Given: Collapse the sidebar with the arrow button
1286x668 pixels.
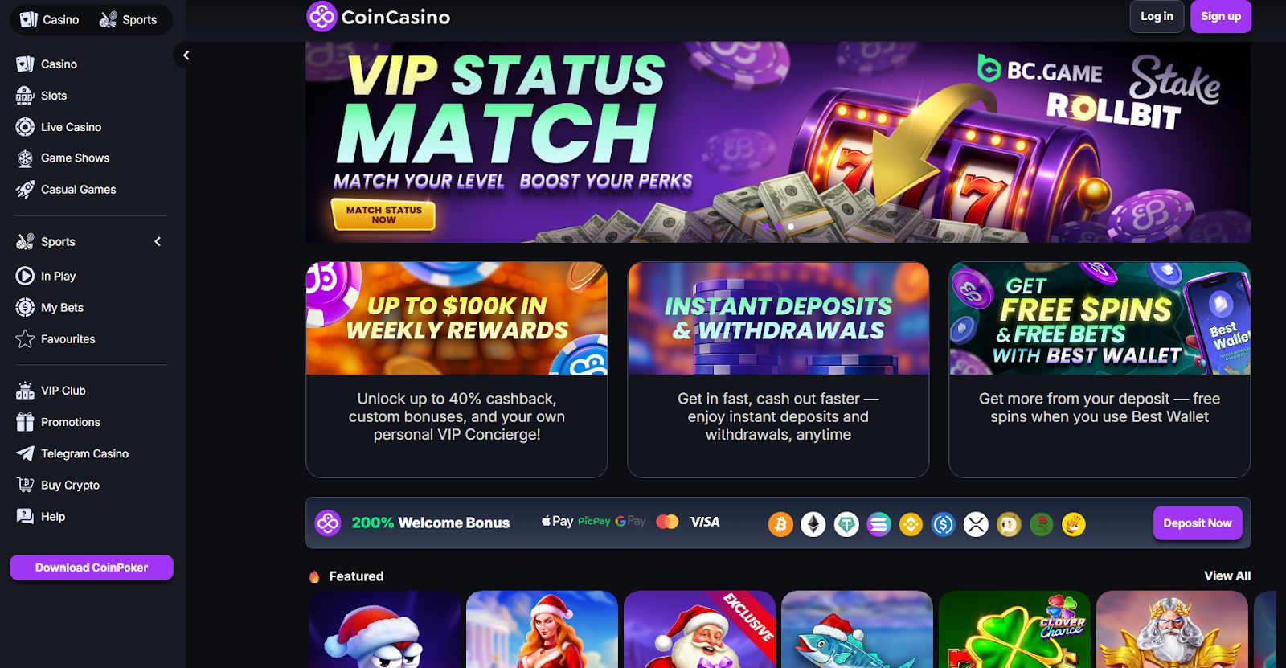Looking at the screenshot, I should coord(186,55).
